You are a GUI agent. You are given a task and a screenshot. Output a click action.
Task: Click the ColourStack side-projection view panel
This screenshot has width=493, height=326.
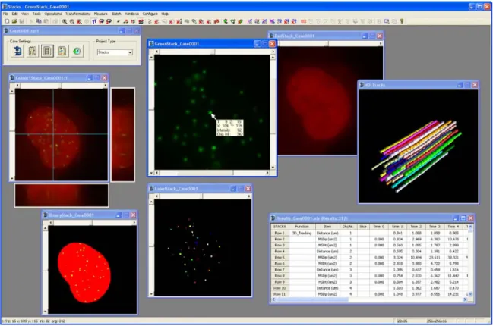point(122,135)
